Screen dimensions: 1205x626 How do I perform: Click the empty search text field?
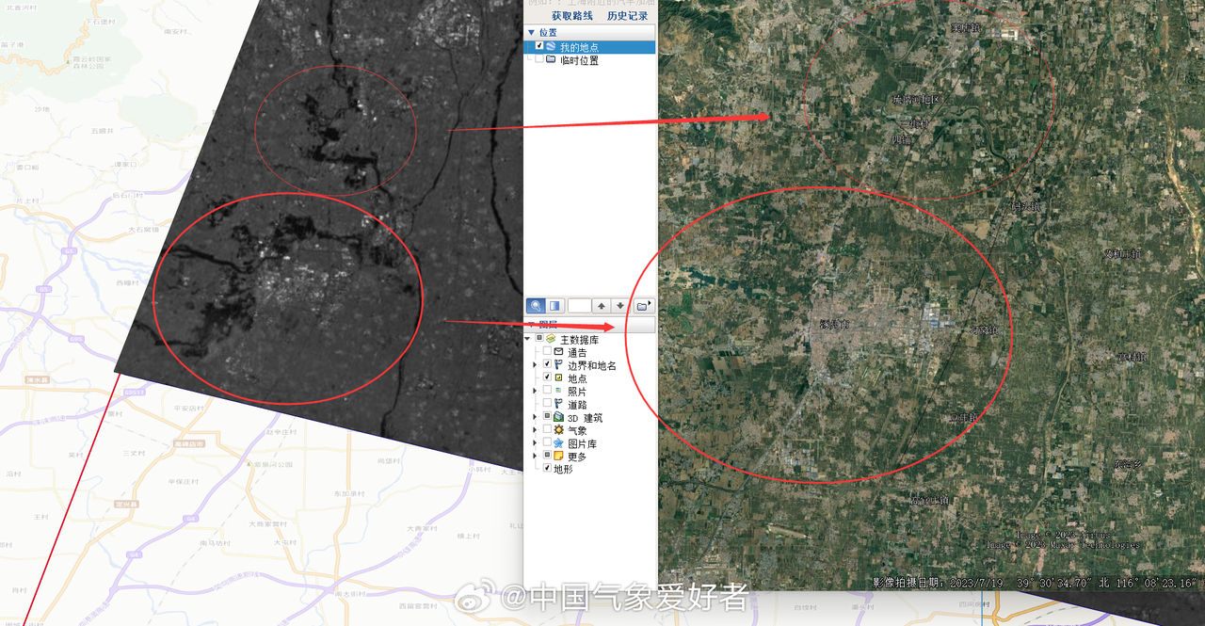coord(579,306)
